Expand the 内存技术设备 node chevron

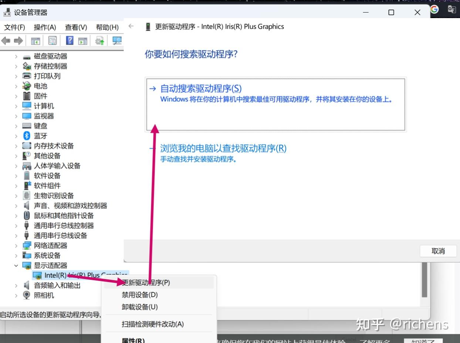pyautogui.click(x=16, y=146)
